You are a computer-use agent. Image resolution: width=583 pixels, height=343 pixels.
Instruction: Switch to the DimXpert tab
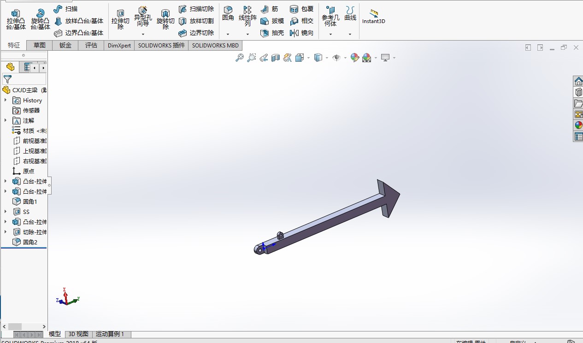click(119, 45)
